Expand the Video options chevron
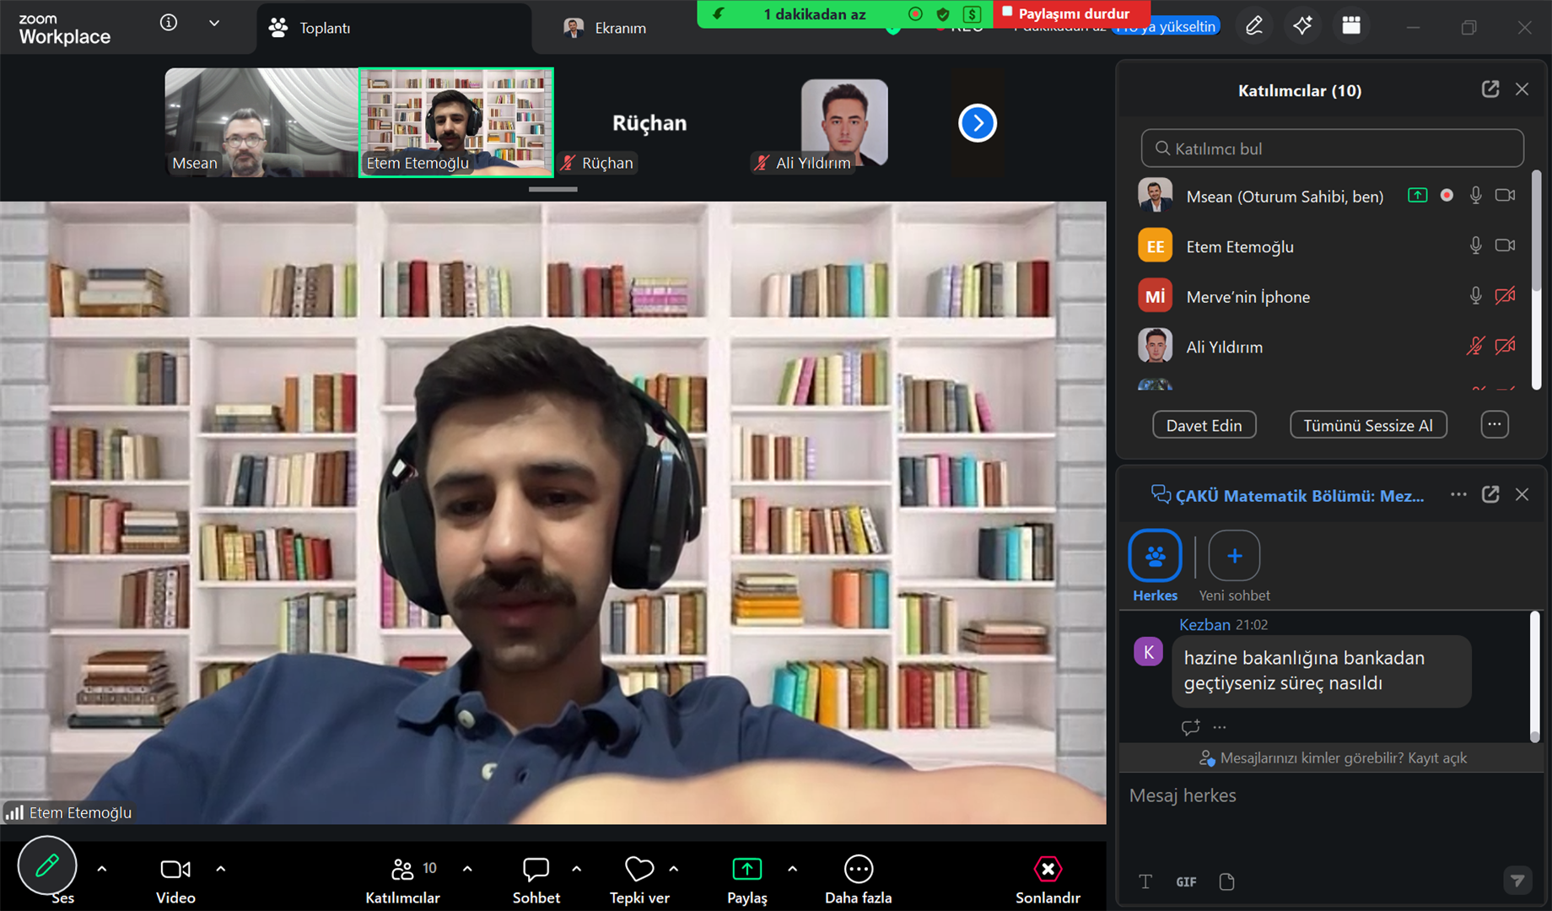The height and width of the screenshot is (911, 1552). (x=221, y=868)
